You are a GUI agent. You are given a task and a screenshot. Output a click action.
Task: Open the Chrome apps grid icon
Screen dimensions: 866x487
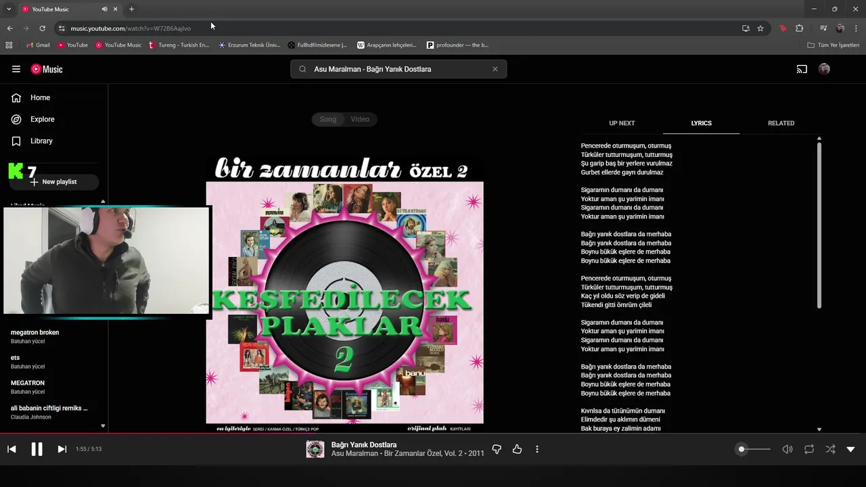(9, 45)
